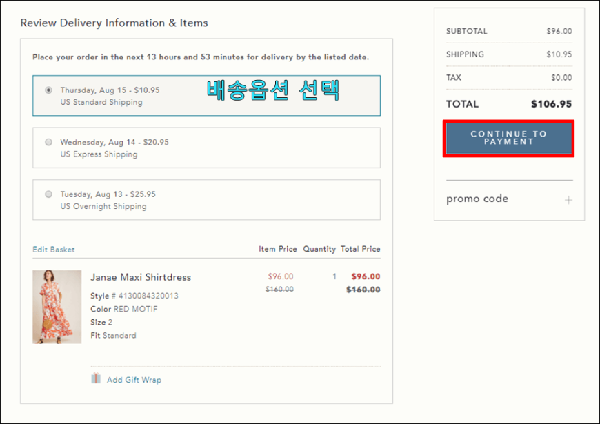
Task: Click the Item Price column header
Action: [278, 249]
